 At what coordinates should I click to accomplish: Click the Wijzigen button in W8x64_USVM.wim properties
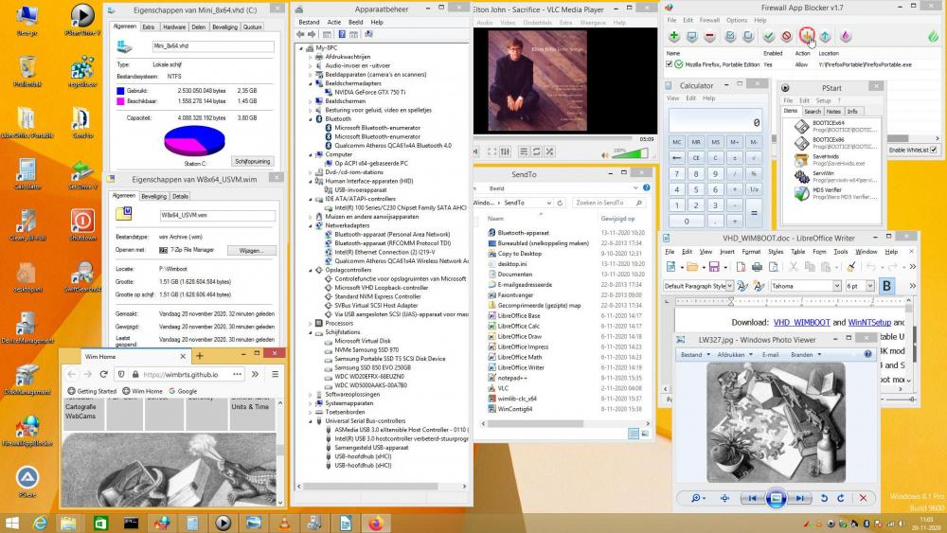251,251
